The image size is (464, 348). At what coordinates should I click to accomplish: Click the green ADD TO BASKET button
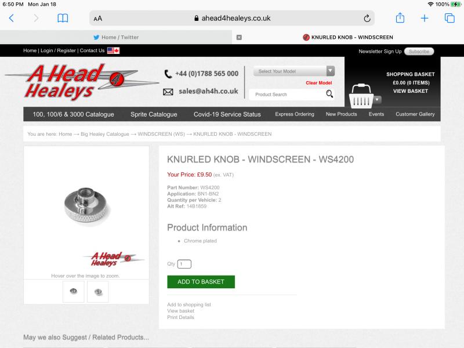point(201,282)
